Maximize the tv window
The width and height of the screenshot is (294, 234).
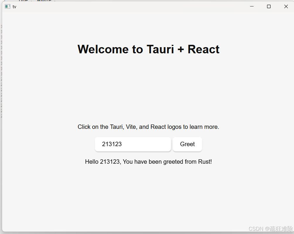click(269, 6)
